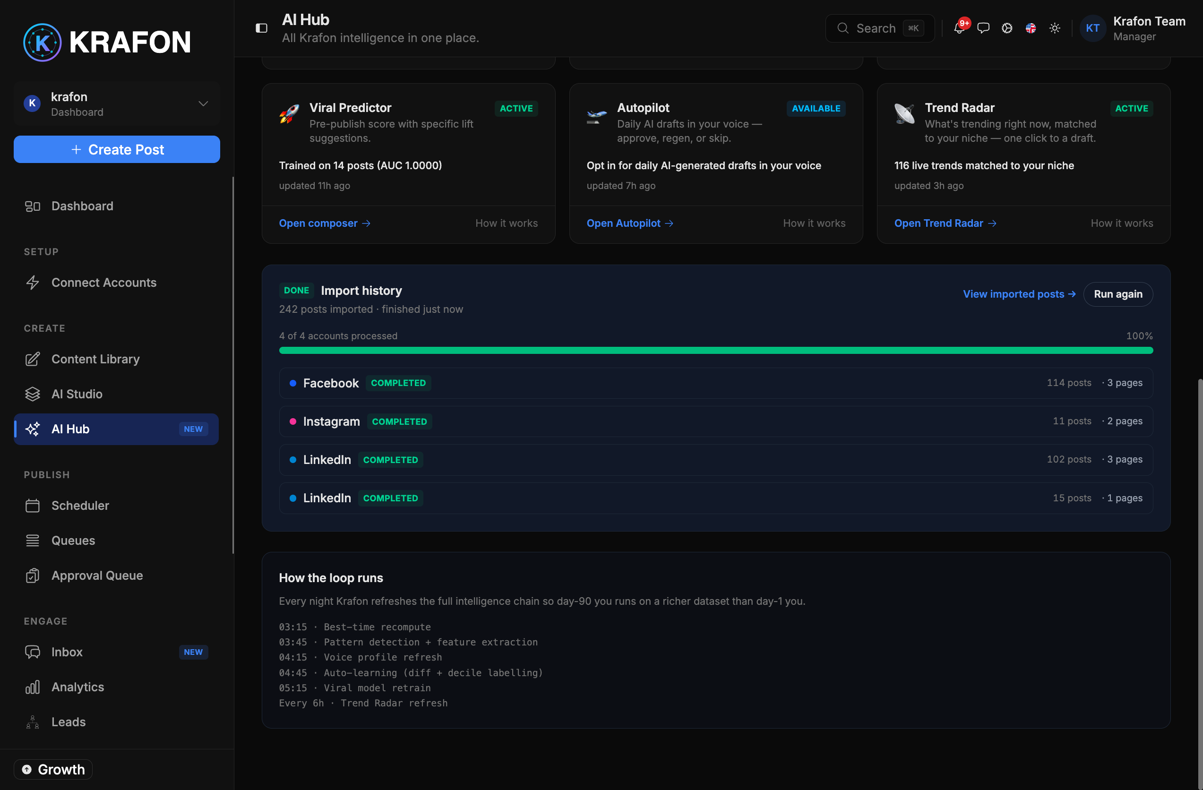The image size is (1203, 790).
Task: Focus the Search input field
Action: (x=880, y=28)
